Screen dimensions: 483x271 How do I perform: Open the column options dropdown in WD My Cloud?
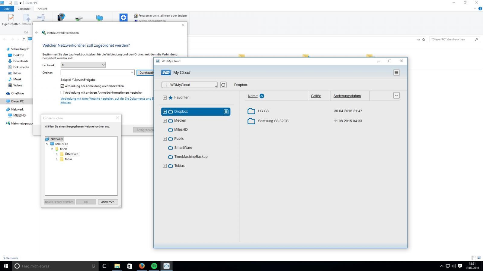click(x=396, y=95)
